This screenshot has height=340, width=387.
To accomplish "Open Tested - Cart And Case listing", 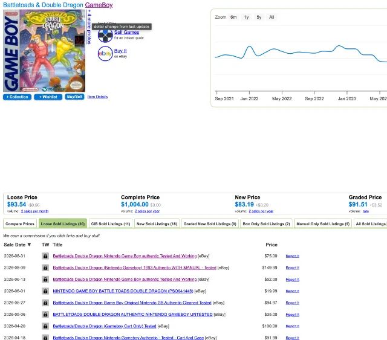I will click(128, 338).
